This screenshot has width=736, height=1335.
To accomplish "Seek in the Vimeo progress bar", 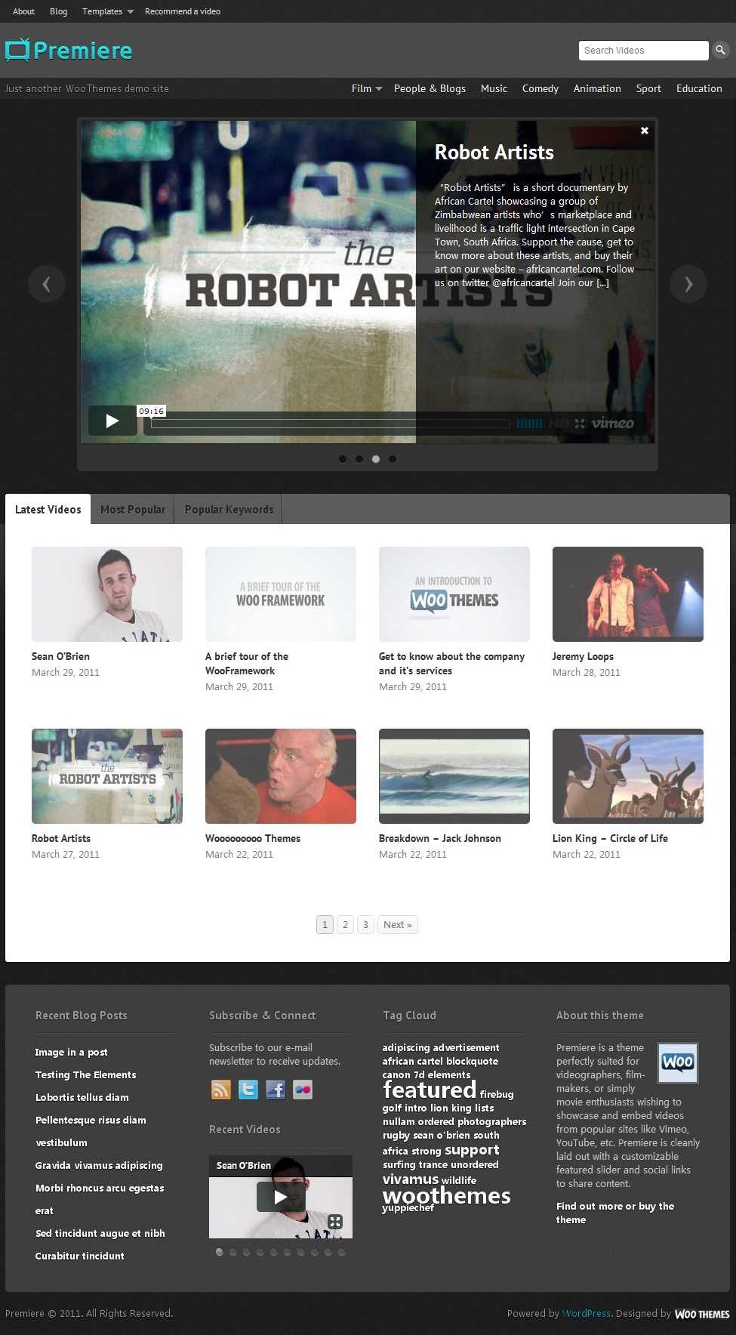I will (x=331, y=424).
